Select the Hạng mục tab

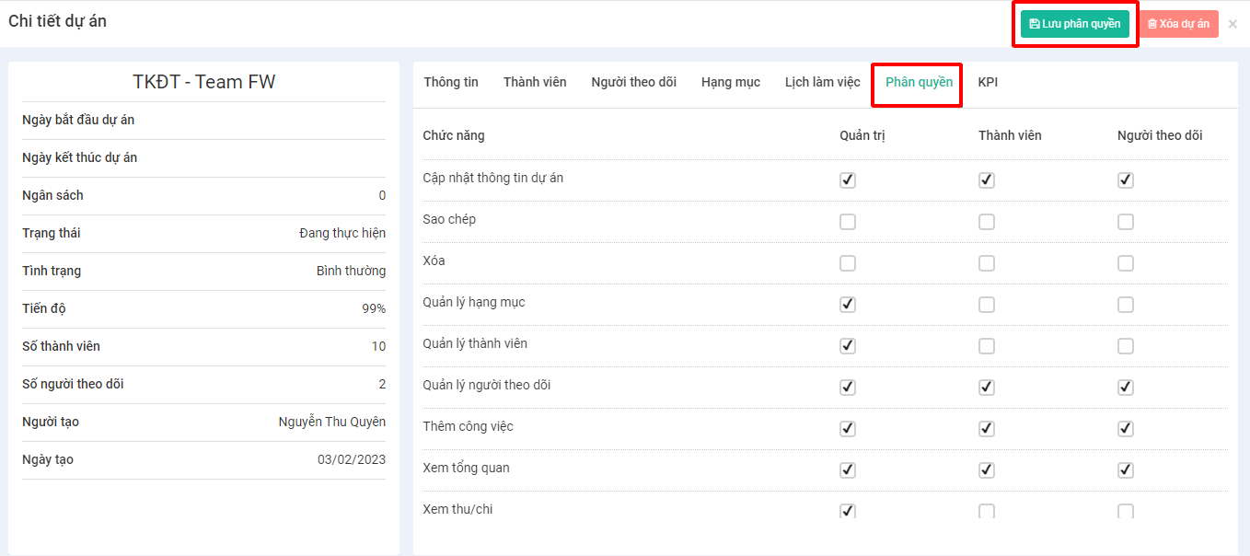pyautogui.click(x=731, y=82)
